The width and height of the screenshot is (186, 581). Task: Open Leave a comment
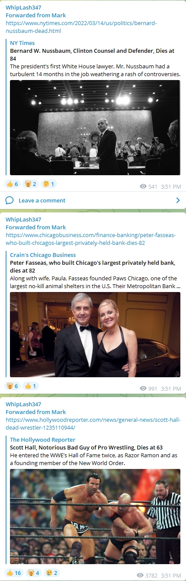pyautogui.click(x=42, y=200)
